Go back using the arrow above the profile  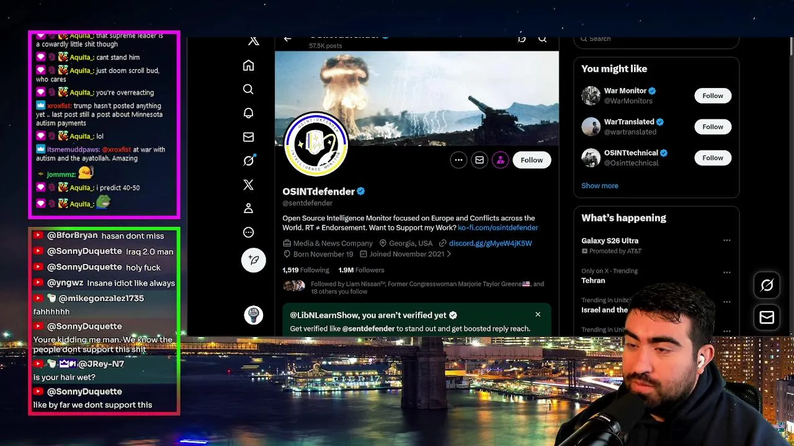287,39
